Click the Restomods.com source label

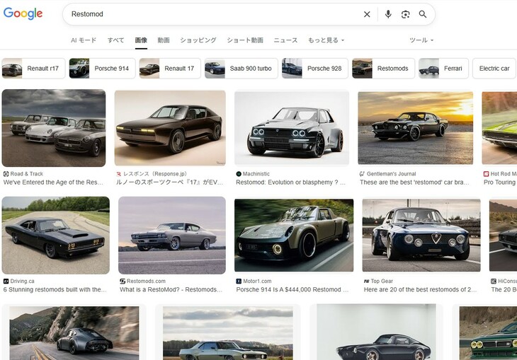[146, 281]
